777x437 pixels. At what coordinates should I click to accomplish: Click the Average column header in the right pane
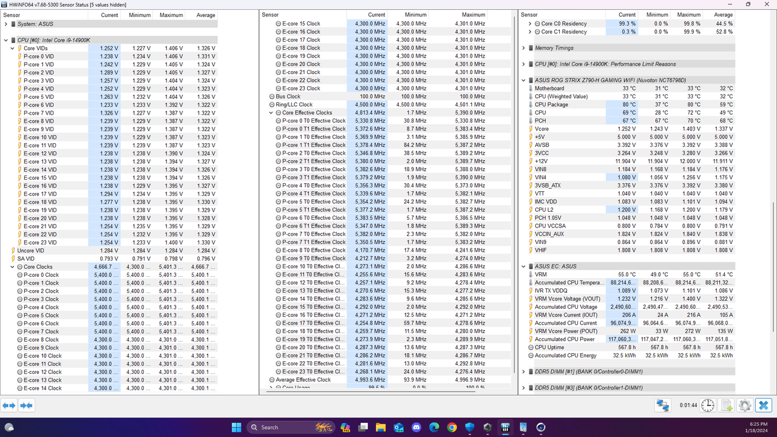(x=719, y=15)
